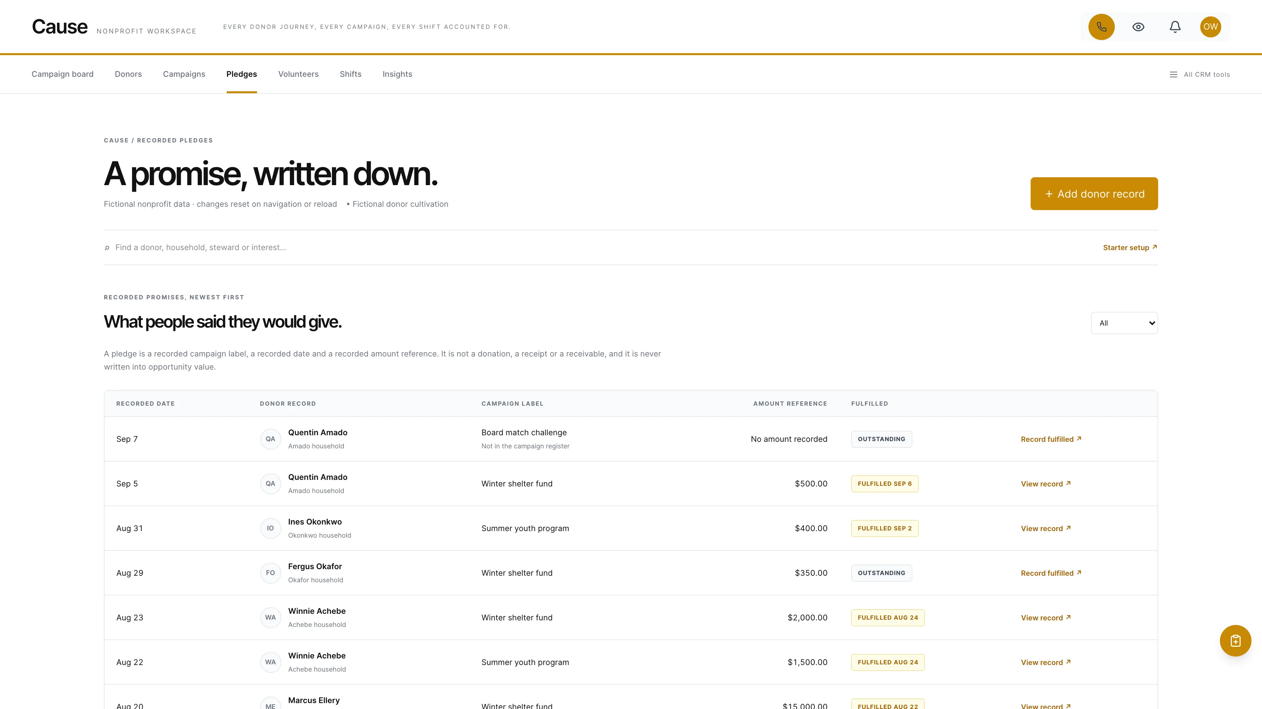This screenshot has height=709, width=1262.
Task: Click the Campaign Label column header
Action: click(512, 404)
